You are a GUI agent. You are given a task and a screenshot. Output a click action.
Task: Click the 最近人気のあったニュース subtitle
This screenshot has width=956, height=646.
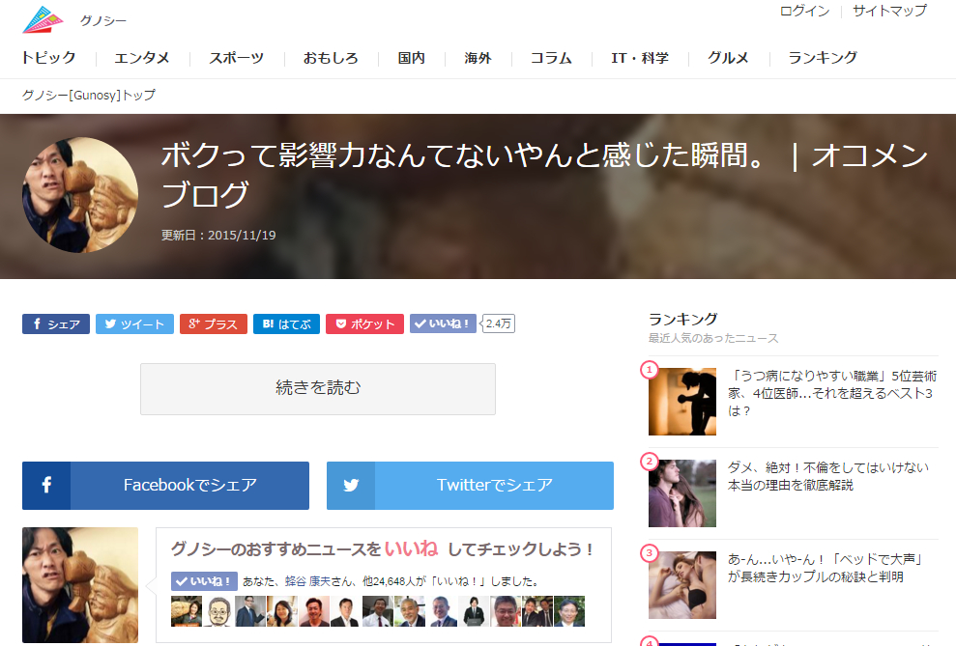pyautogui.click(x=713, y=338)
